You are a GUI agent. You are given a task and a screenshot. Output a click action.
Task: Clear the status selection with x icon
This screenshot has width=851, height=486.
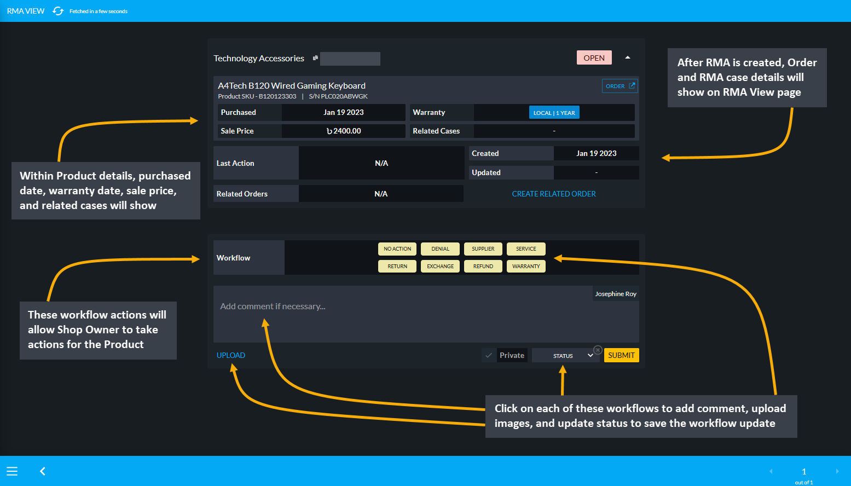point(598,350)
